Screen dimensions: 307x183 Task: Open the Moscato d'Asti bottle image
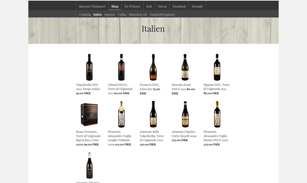coord(185,67)
